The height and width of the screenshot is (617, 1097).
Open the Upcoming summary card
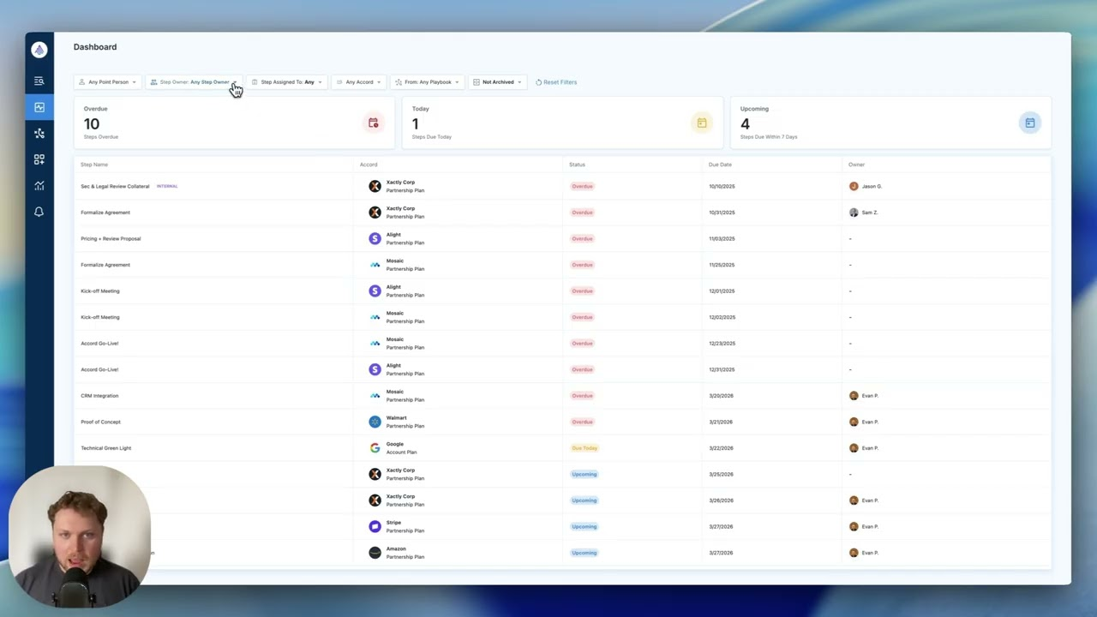889,123
